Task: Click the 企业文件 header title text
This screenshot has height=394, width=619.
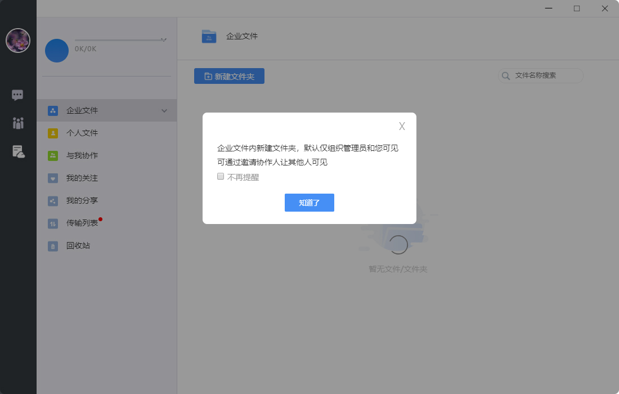Action: pos(242,37)
